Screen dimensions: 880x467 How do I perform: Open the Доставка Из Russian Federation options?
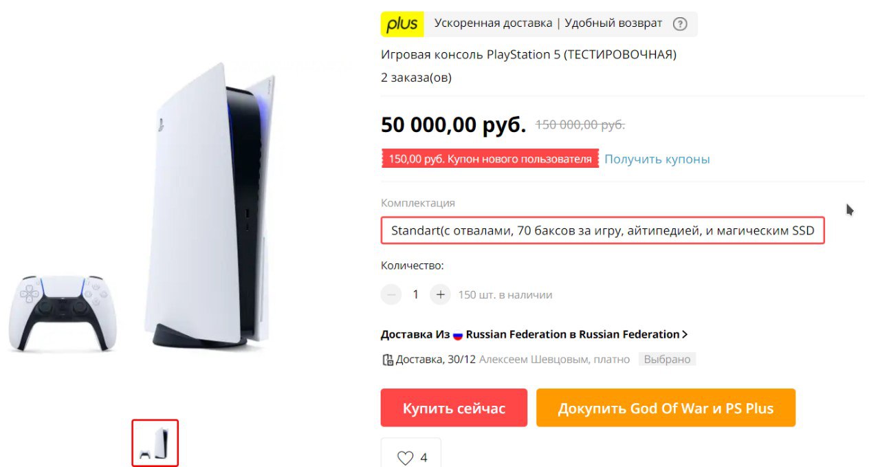coord(534,334)
